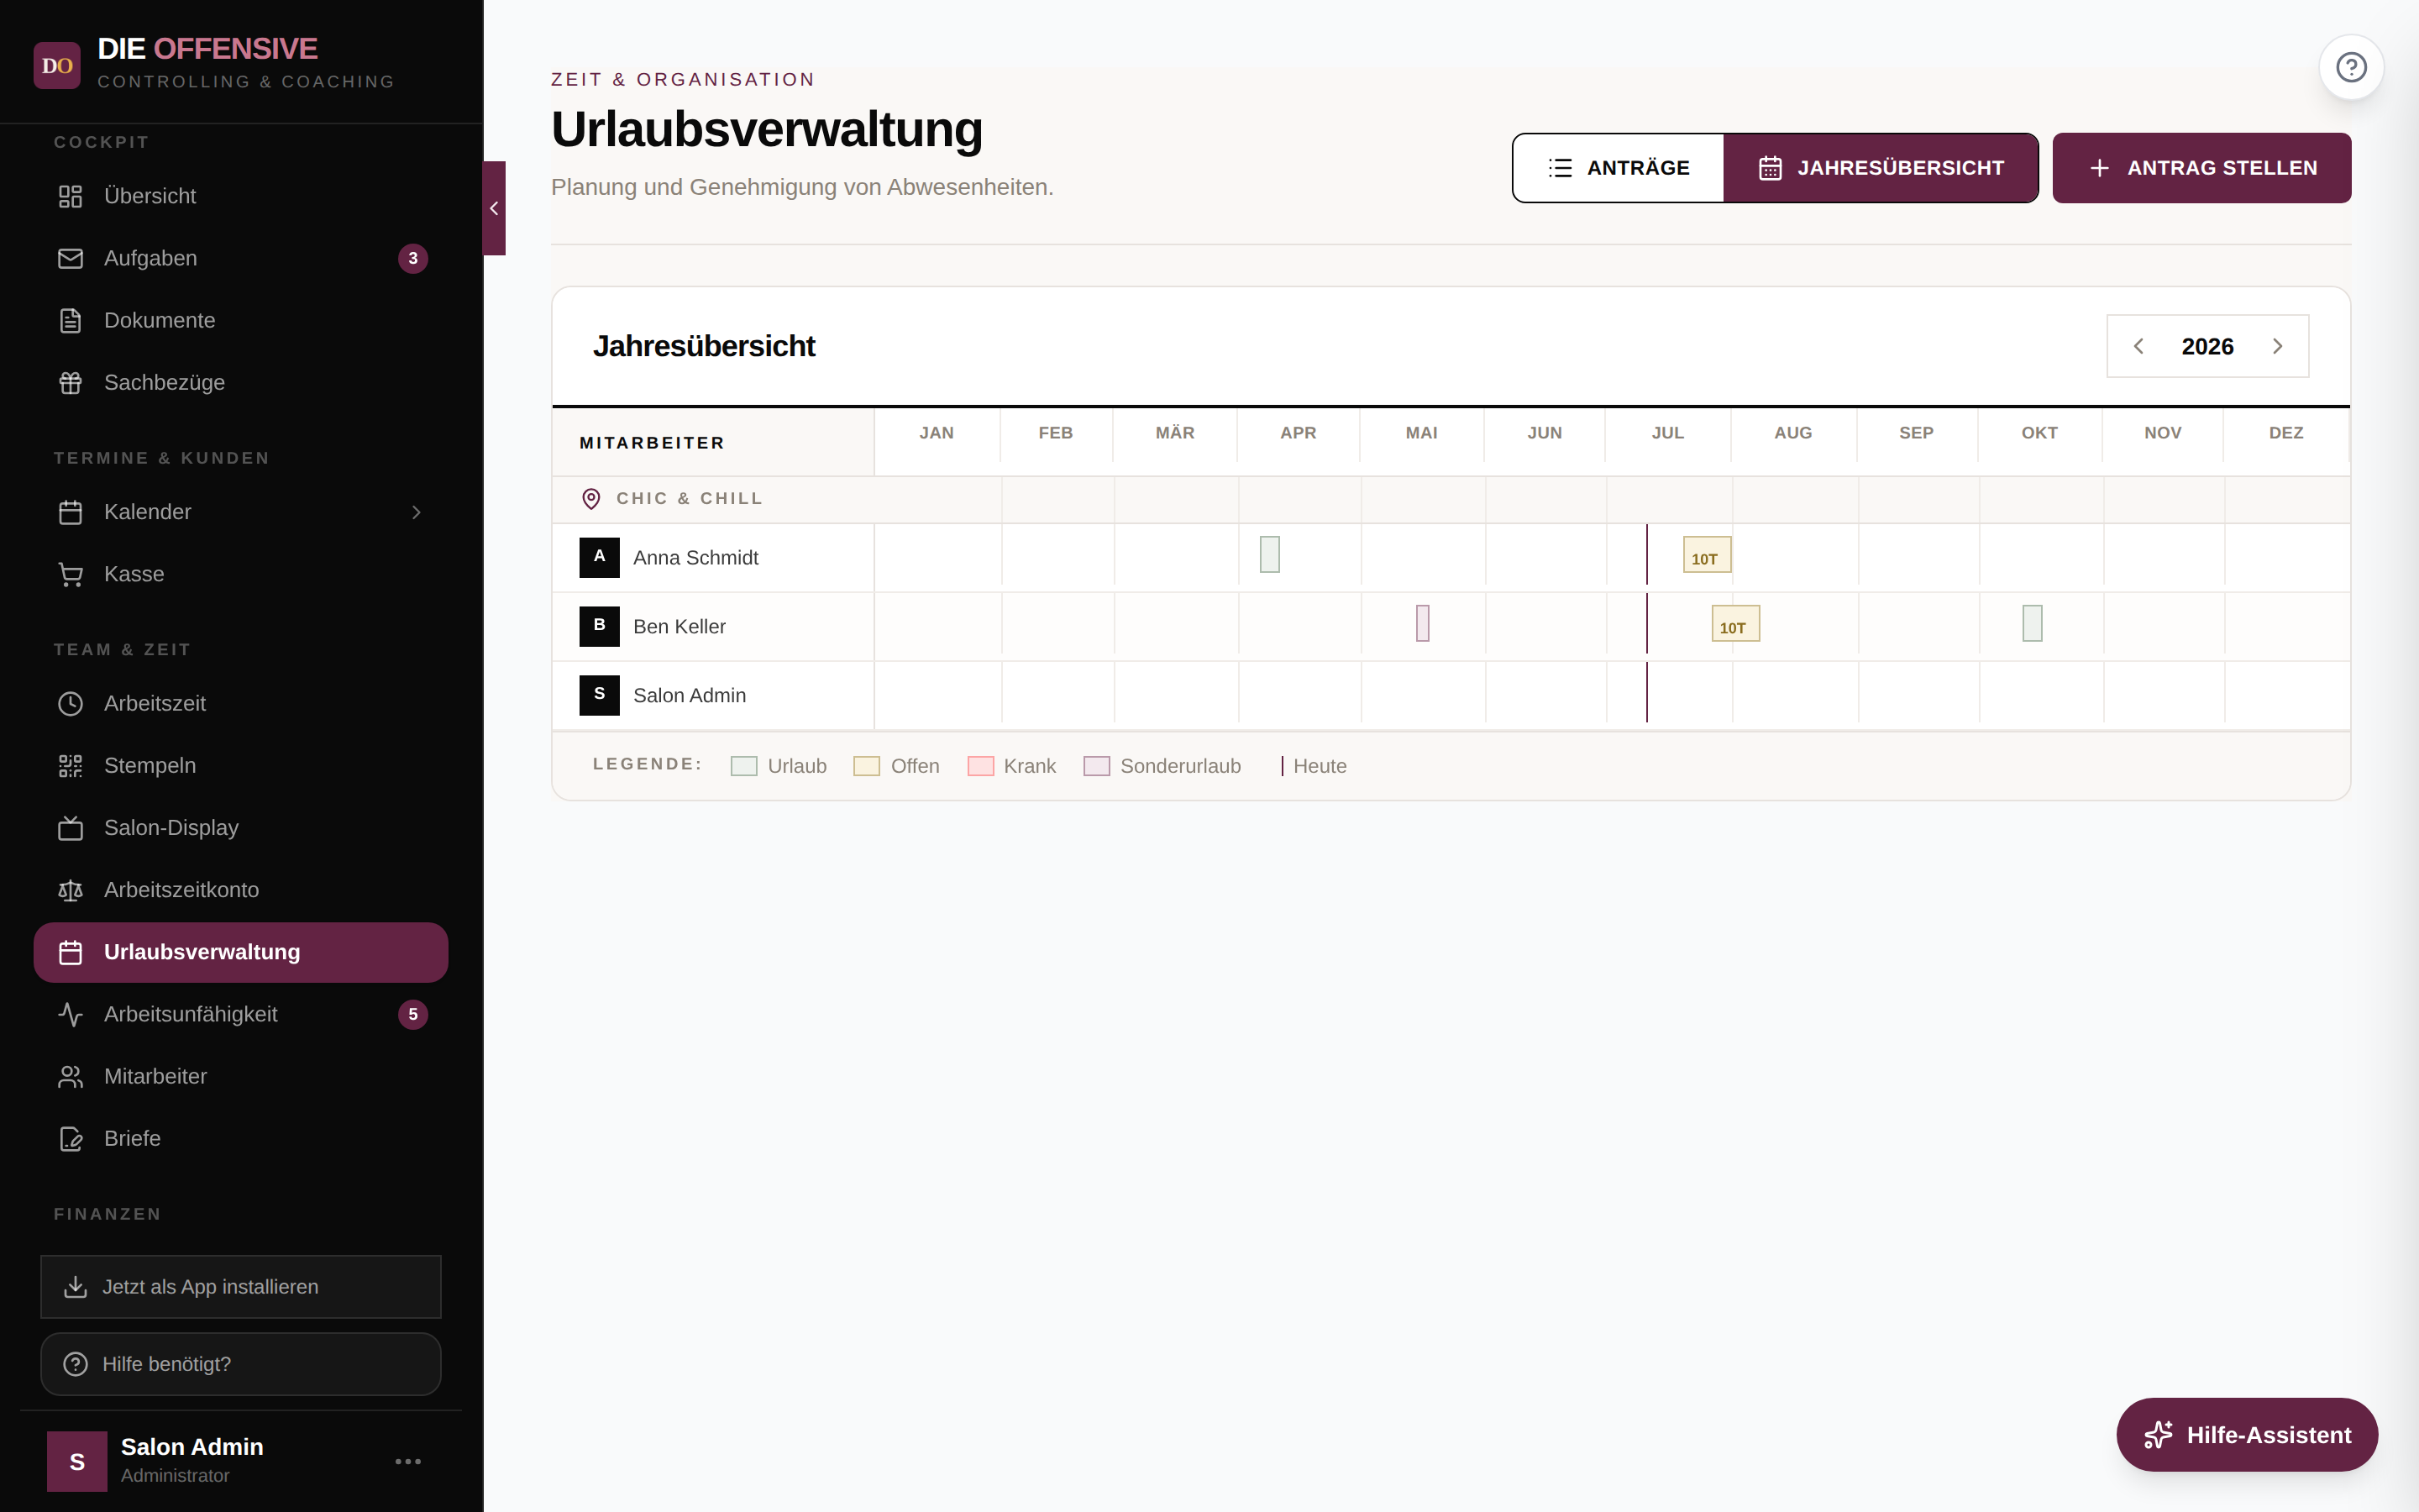
Task: Open Arbeitszeit clock icon
Action: tap(70, 703)
